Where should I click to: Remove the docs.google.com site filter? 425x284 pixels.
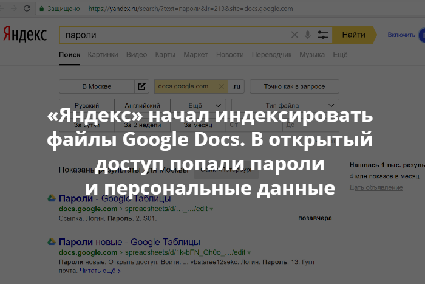[220, 86]
